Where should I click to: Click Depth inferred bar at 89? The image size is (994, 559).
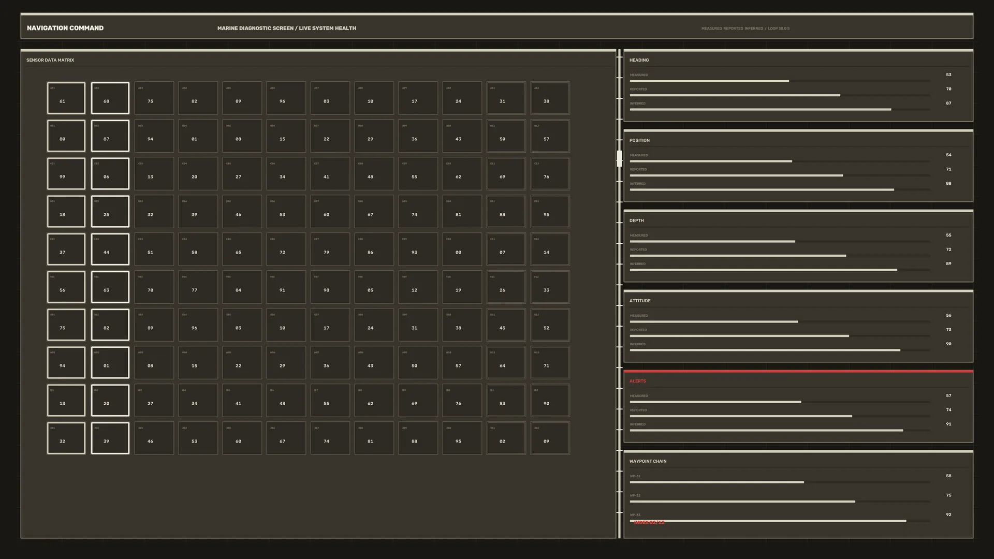pos(780,270)
